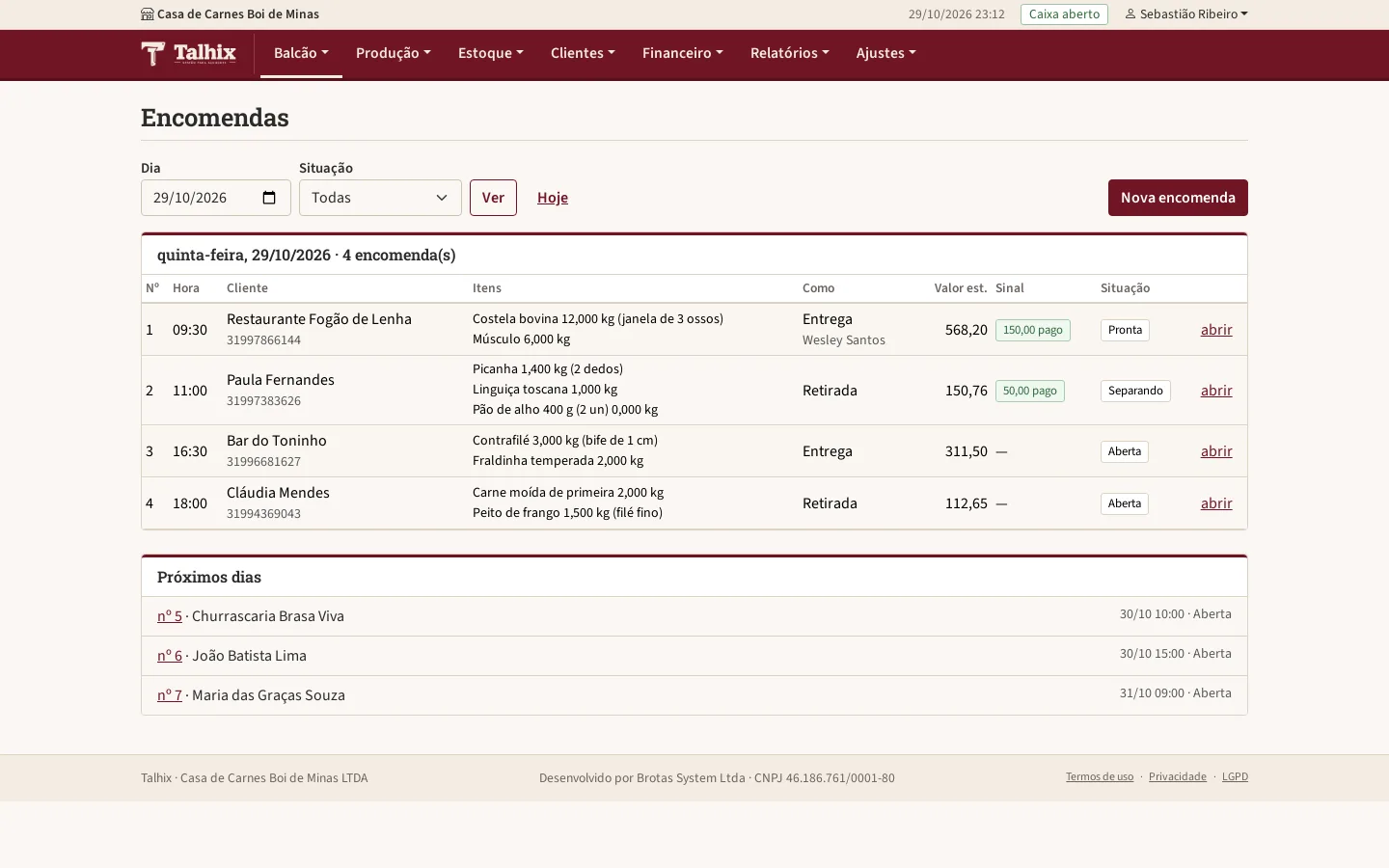Click the Dia date input field
The image size is (1389, 868).
tap(215, 198)
